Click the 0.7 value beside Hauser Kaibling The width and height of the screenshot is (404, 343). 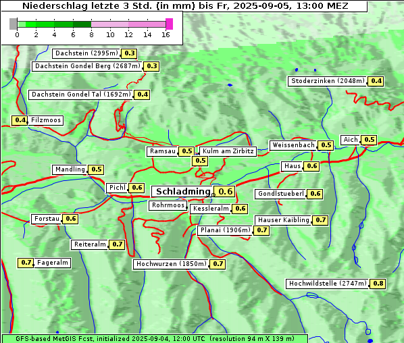(320, 220)
